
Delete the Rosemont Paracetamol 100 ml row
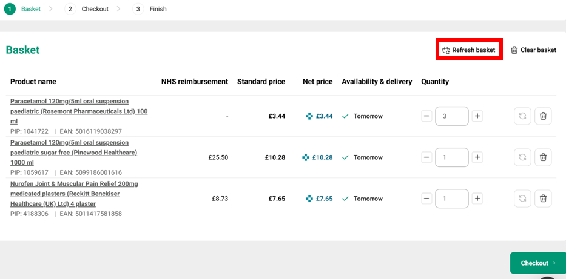coord(543,116)
